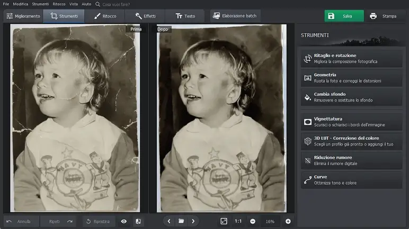Go to previous photo arrow
Viewport: 409px width, 229px height.
pos(169,221)
